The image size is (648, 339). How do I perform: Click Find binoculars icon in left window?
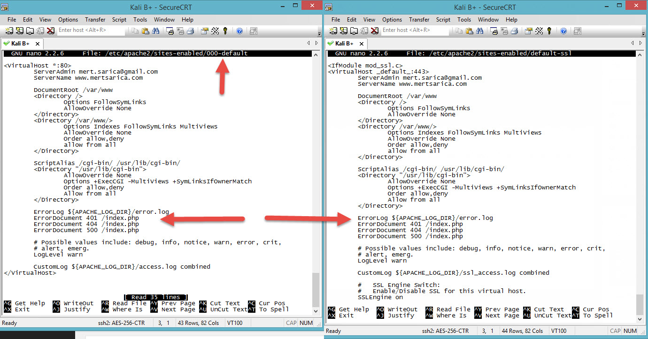(156, 31)
